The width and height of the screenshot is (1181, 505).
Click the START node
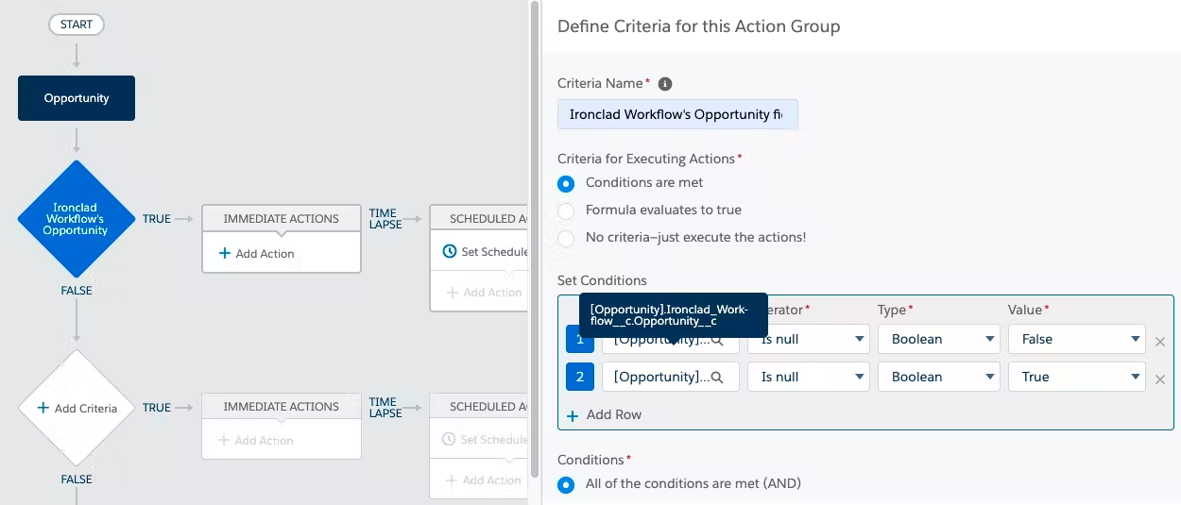pyautogui.click(x=77, y=25)
